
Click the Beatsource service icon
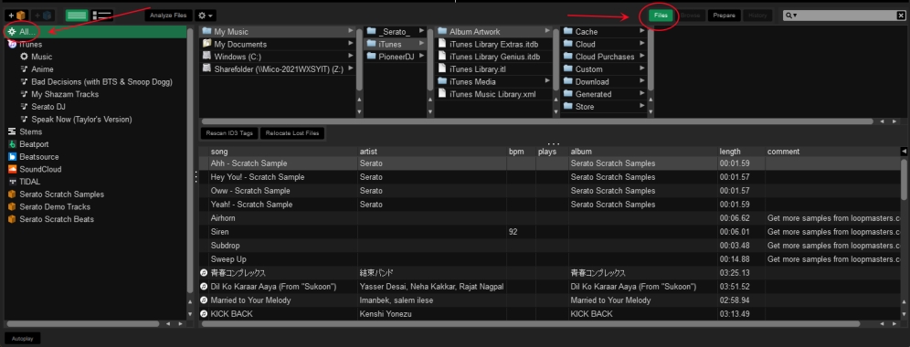12,157
